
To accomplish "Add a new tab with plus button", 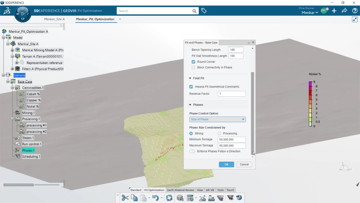I will coord(120,19).
